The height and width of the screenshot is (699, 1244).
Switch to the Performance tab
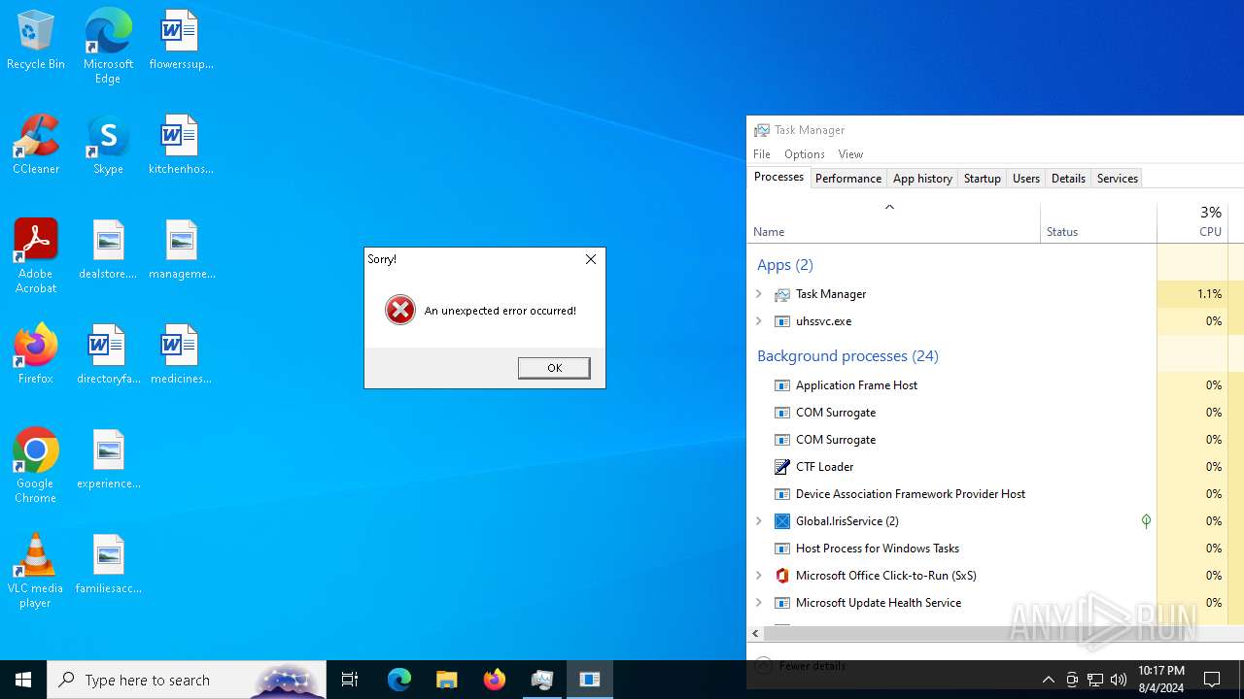(848, 179)
